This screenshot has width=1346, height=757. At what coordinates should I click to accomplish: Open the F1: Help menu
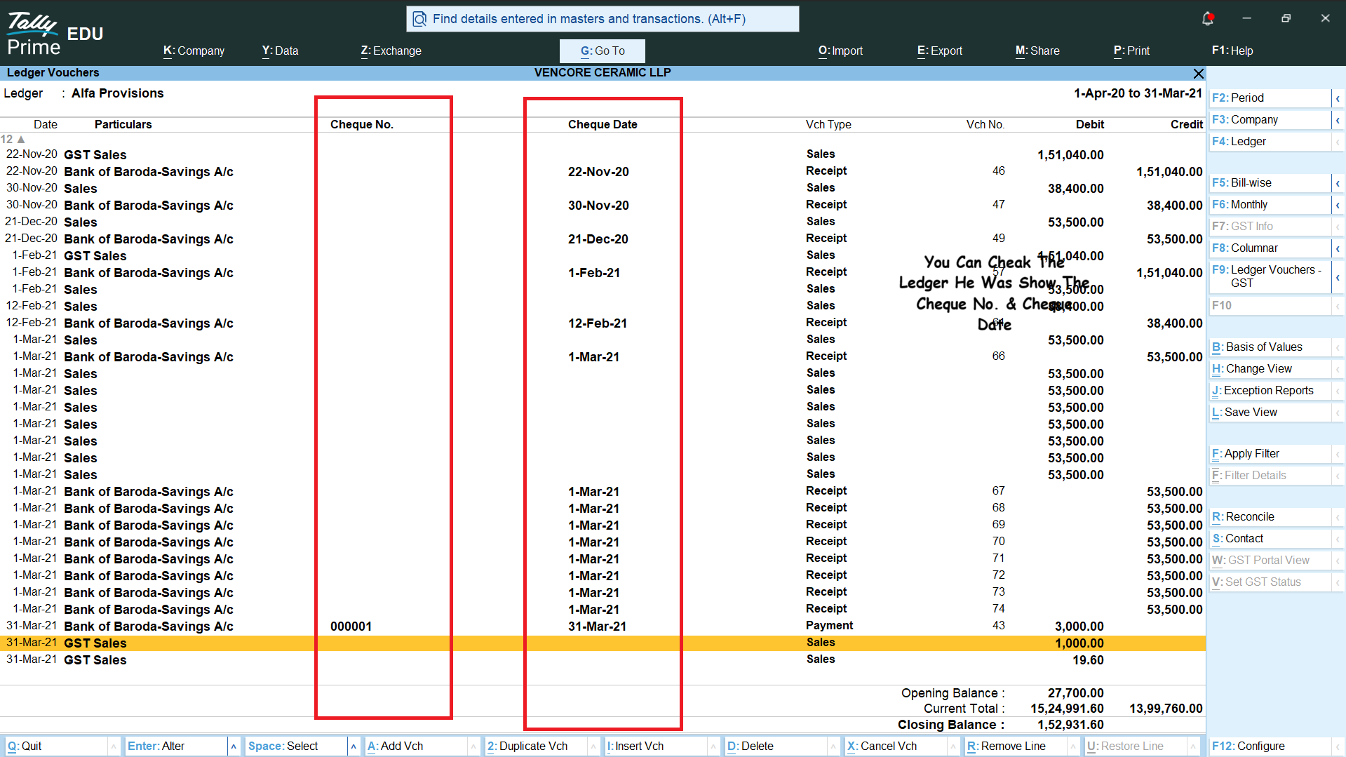[1232, 51]
